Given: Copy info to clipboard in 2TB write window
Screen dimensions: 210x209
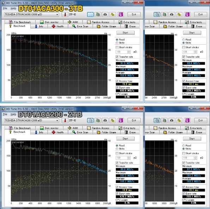Looking at the screenshot, I should (x=157, y=120).
